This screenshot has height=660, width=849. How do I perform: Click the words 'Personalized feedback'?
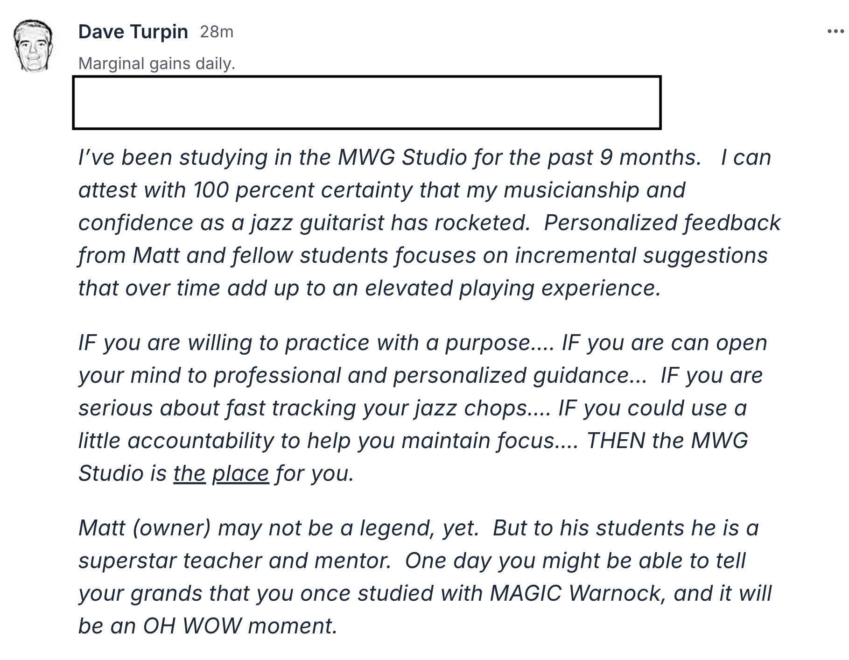(662, 223)
